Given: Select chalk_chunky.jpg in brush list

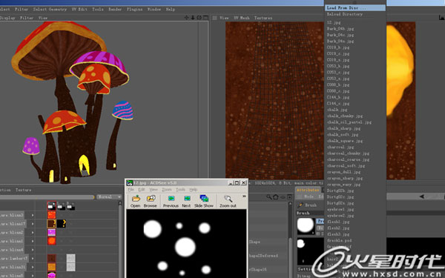Looking at the screenshot, I should point(345,116).
